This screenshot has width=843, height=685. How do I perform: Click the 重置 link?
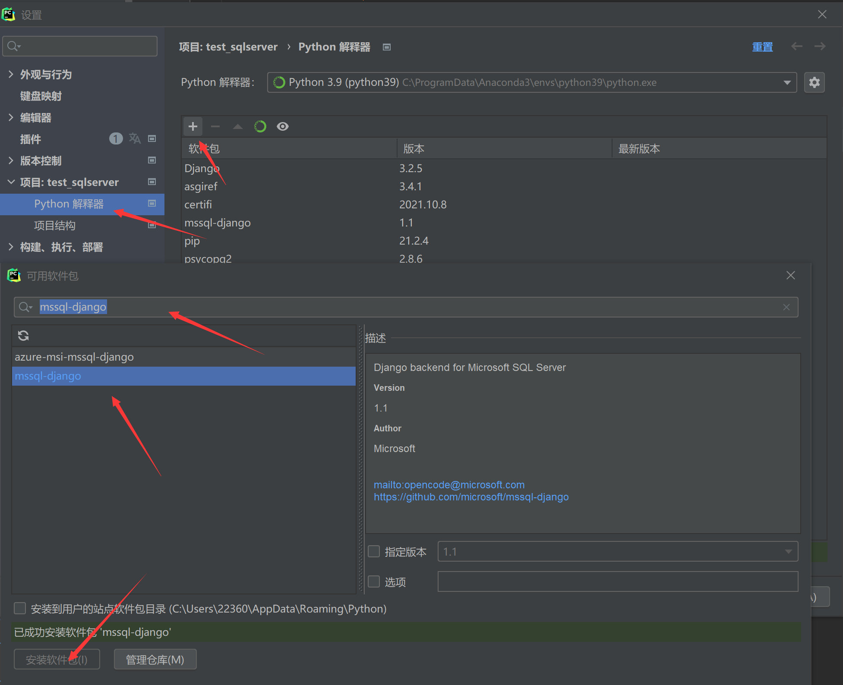(762, 47)
